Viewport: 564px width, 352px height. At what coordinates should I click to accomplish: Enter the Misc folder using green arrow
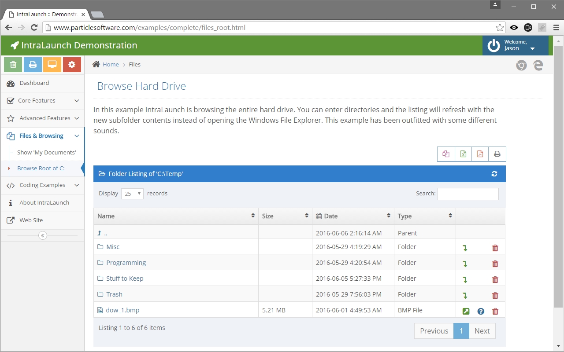(465, 248)
